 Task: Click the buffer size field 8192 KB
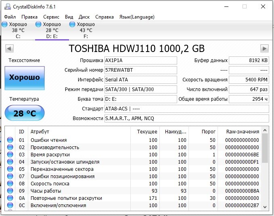(x=249, y=60)
